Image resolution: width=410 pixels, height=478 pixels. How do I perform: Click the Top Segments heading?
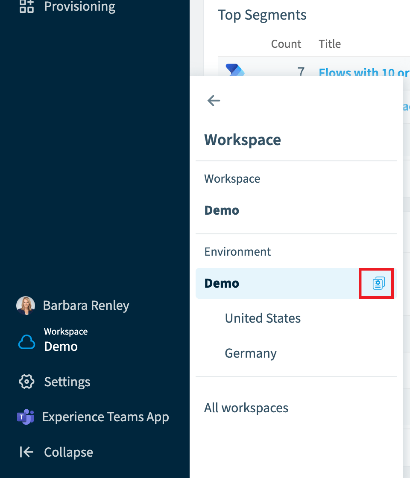[x=262, y=15]
